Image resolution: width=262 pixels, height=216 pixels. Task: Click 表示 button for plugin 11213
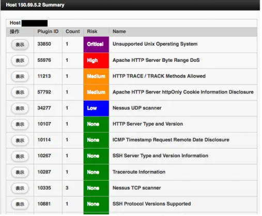[20, 76]
